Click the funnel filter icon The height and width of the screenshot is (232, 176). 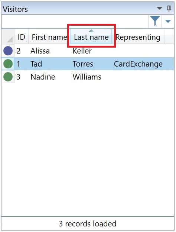[x=155, y=21]
